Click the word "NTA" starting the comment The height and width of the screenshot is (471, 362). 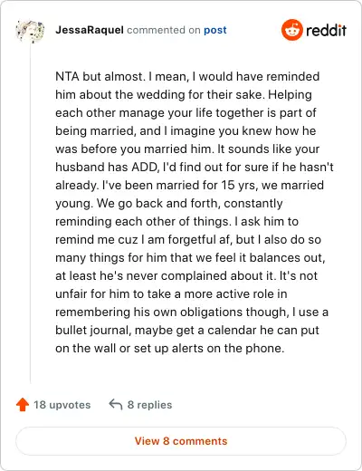coord(67,76)
